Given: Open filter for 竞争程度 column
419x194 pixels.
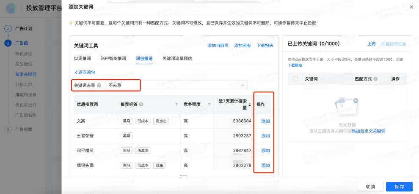Looking at the screenshot, I should point(209,104).
